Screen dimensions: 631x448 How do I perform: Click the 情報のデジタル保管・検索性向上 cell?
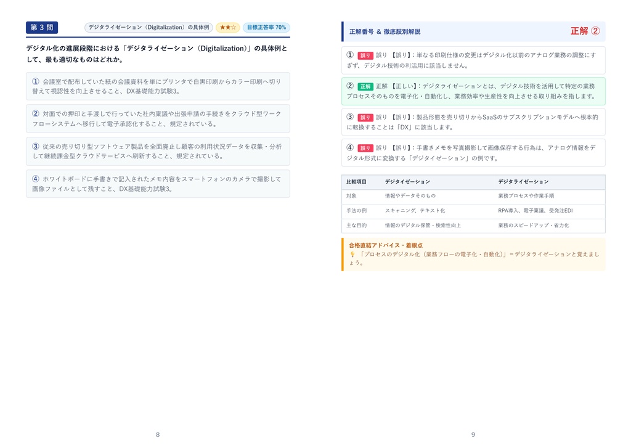pyautogui.click(x=423, y=226)
